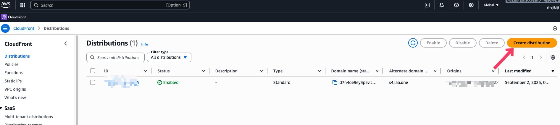Open the notifications bell
The height and width of the screenshot is (125, 560).
tap(442, 5)
